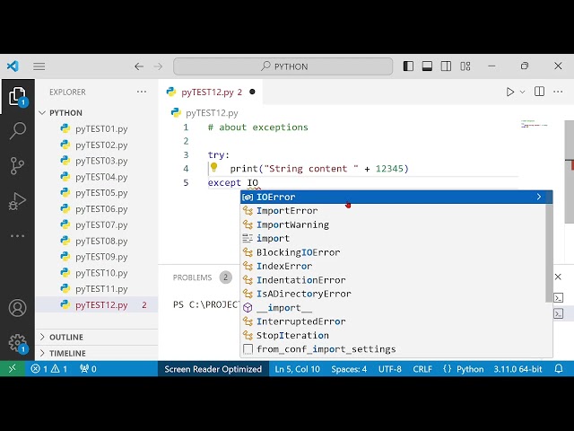Go forward with the right arrow
The image size is (574, 431).
click(158, 66)
